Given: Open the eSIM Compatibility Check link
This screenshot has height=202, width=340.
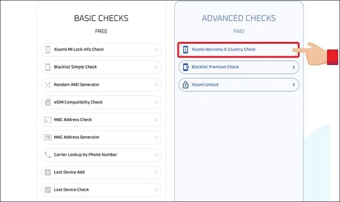Looking at the screenshot, I should (78, 102).
